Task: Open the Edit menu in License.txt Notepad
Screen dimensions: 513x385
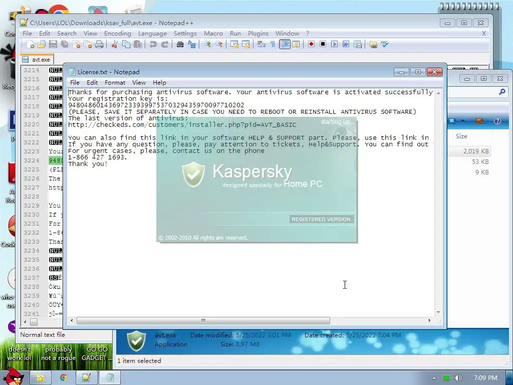Action: click(92, 83)
